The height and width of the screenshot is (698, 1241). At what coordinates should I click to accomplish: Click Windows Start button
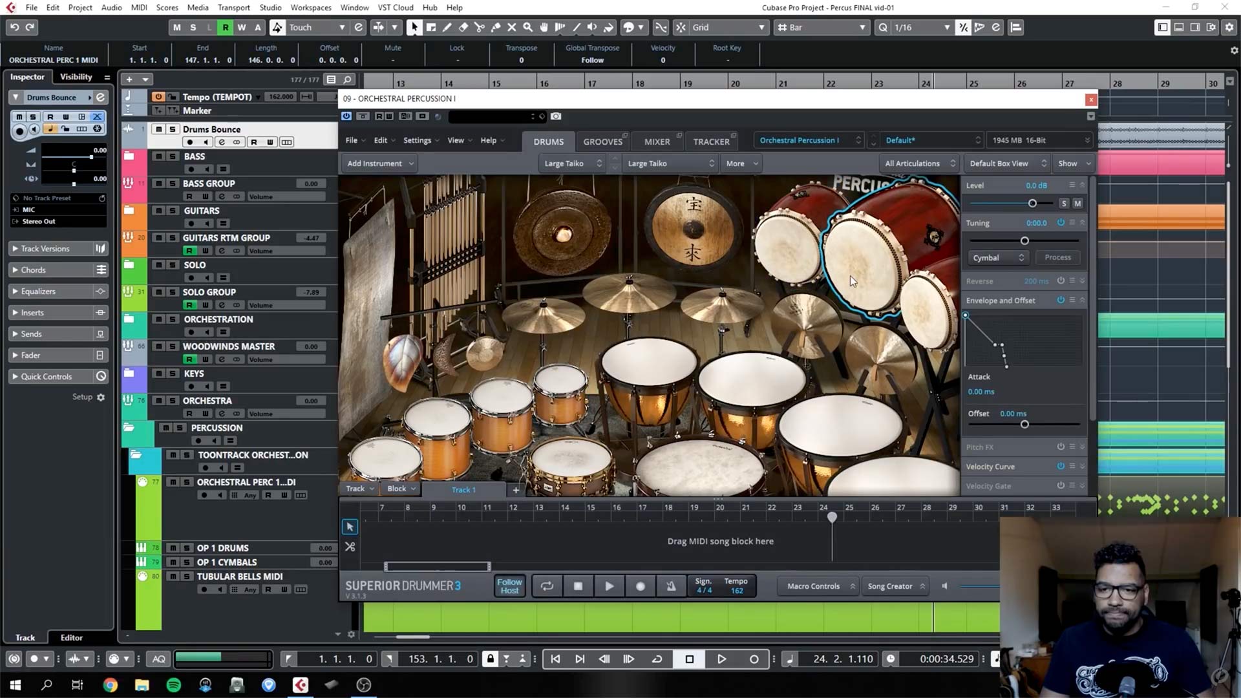[15, 685]
